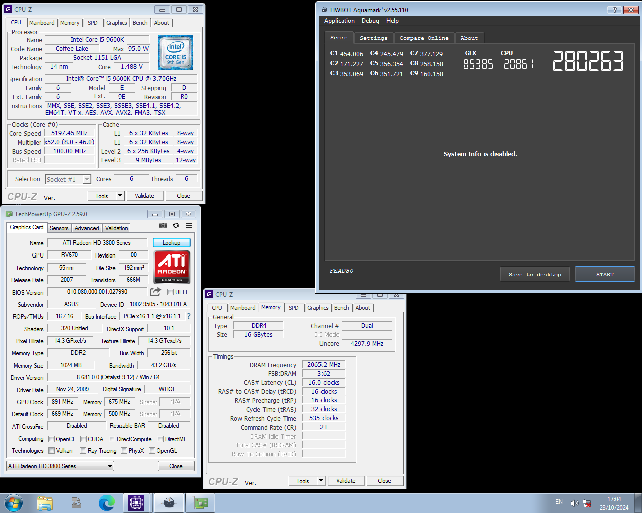The image size is (642, 513).
Task: Click the volume speaker tray icon
Action: pyautogui.click(x=574, y=503)
